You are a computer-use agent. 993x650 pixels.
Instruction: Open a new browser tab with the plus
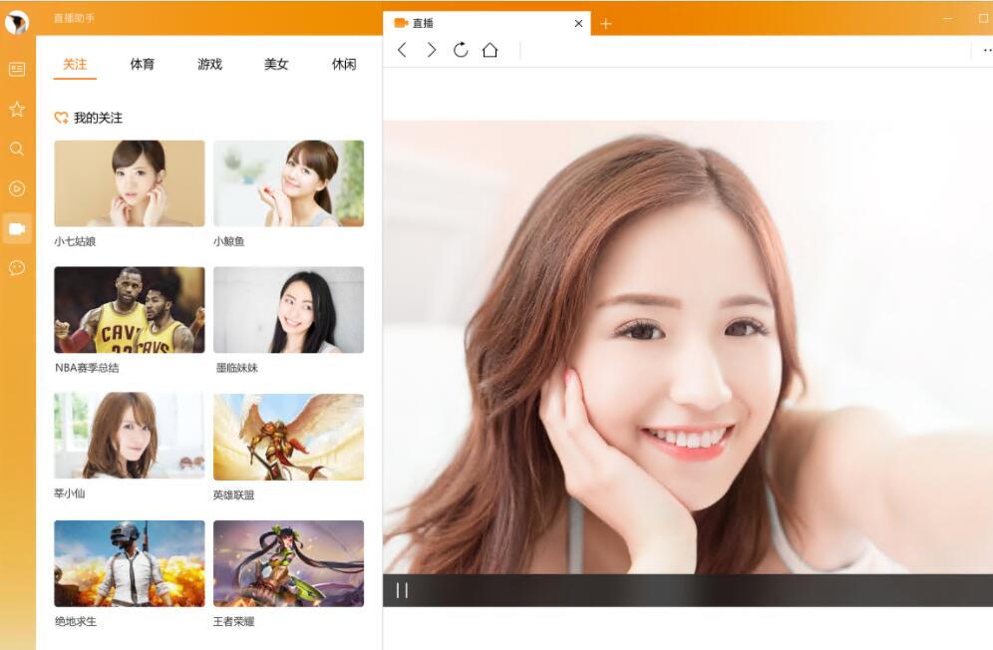point(606,23)
